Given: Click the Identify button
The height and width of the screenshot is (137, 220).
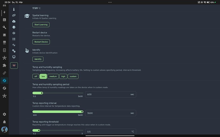Looking at the screenshot, I should pos(38,59).
